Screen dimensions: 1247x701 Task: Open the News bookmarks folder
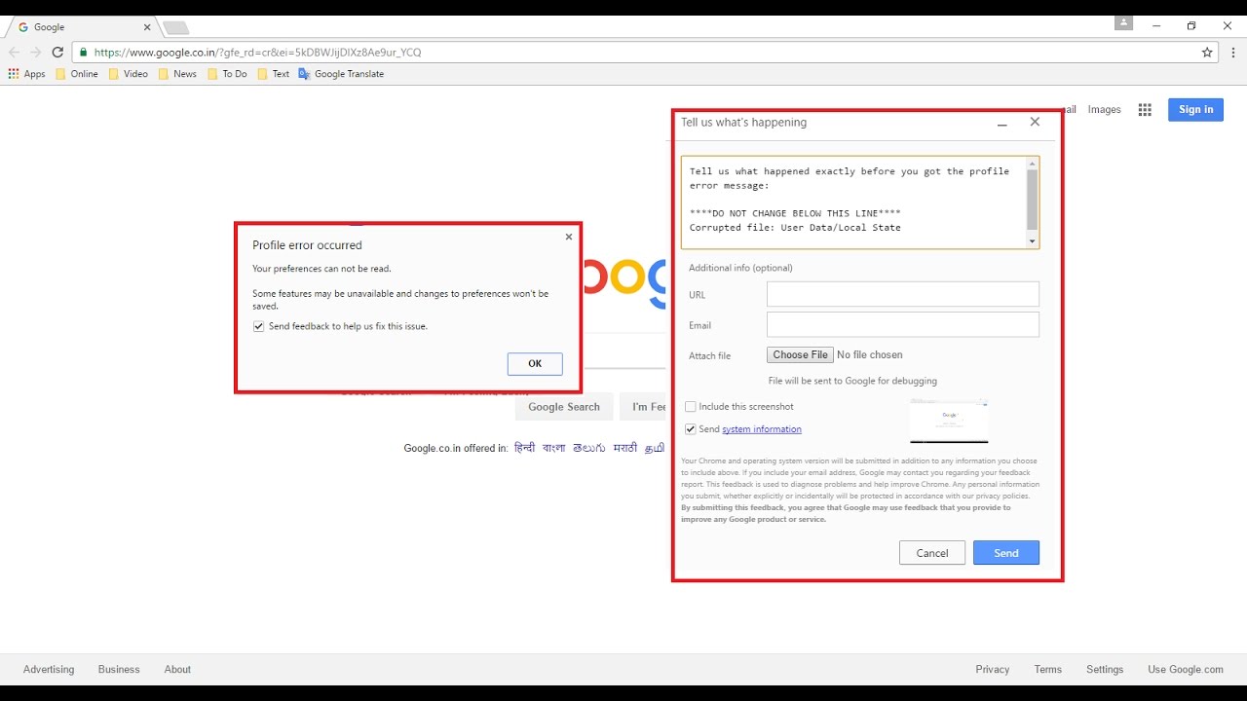177,74
